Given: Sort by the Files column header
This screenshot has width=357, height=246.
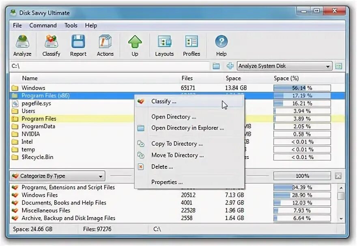Looking at the screenshot, I should coord(187,78).
